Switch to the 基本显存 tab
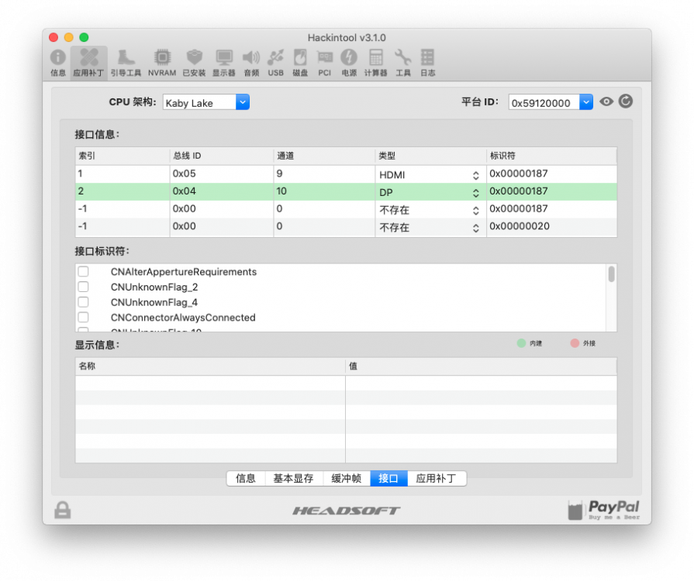 click(293, 479)
